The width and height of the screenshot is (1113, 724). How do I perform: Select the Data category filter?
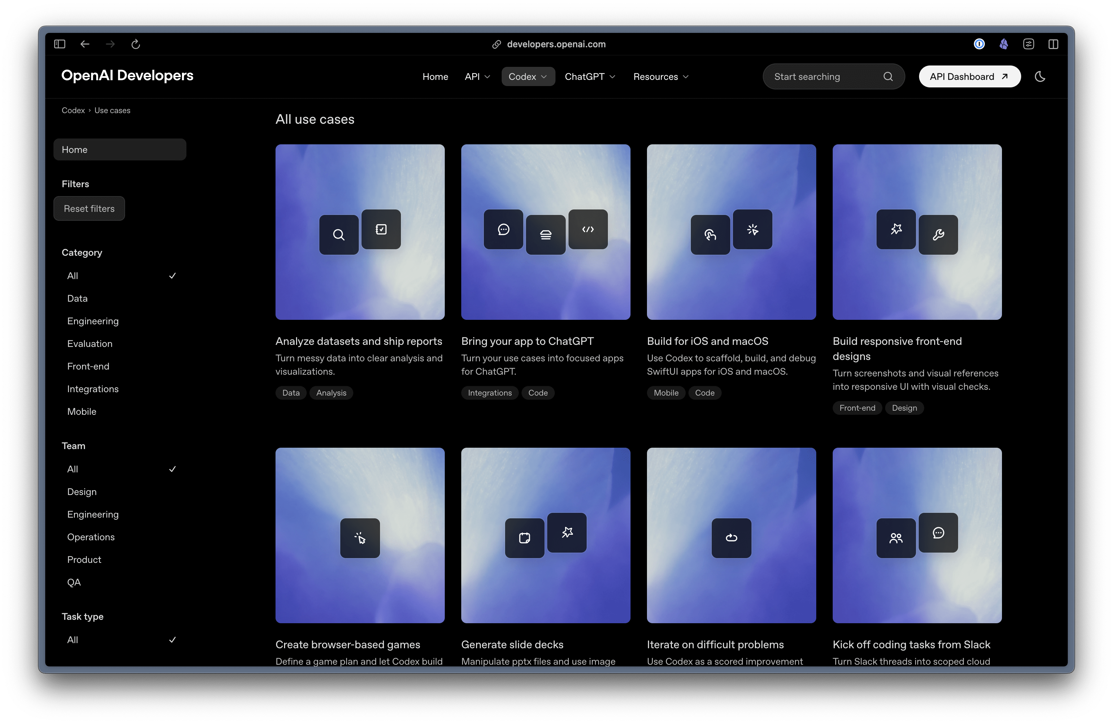point(78,298)
